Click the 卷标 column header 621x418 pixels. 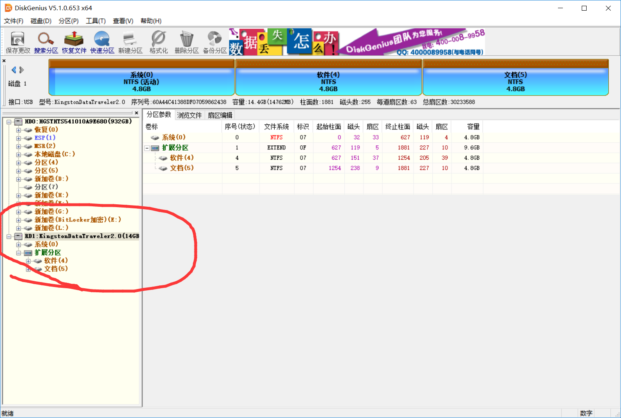(x=183, y=127)
